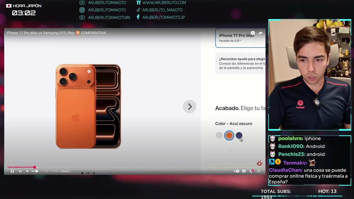
Task: Click the fox avatar beside Panchis23
Action: (x=273, y=154)
